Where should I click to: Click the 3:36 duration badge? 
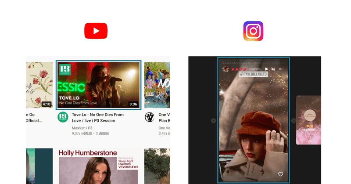click(133, 104)
